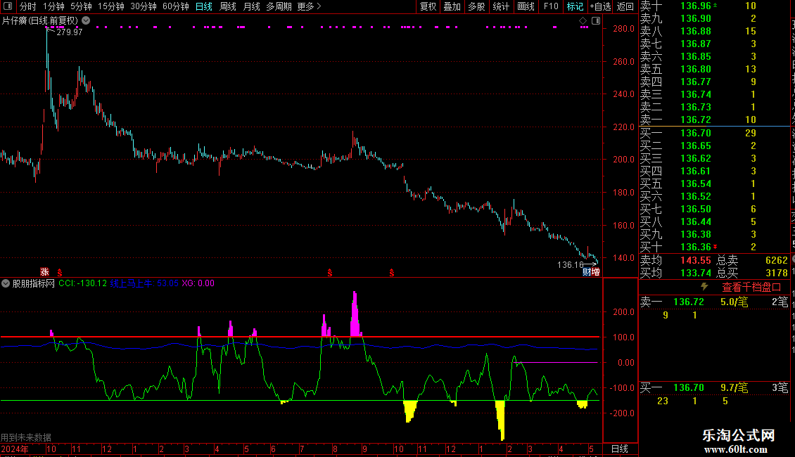
Task: Select the 5分钟 period tab
Action: [x=81, y=6]
